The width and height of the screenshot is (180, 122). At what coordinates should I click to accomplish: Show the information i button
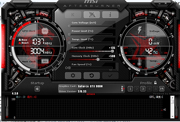(110, 15)
